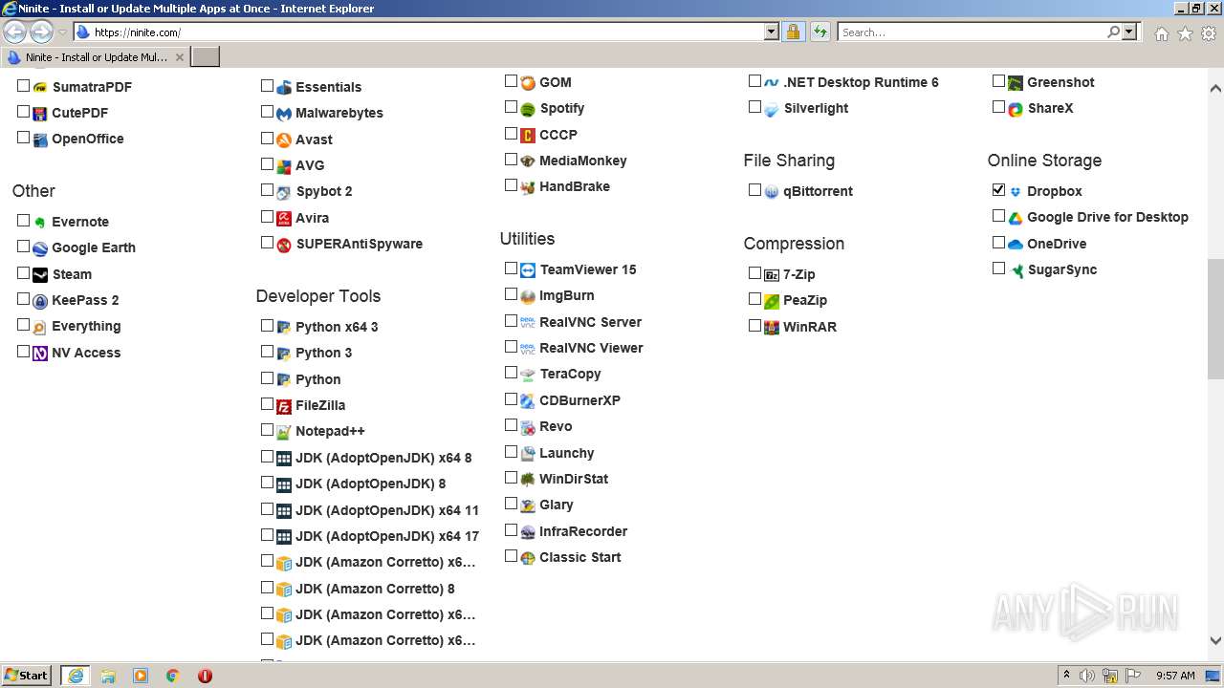The height and width of the screenshot is (688, 1224).
Task: Check the Python x64 3 checkbox
Action: click(x=267, y=326)
